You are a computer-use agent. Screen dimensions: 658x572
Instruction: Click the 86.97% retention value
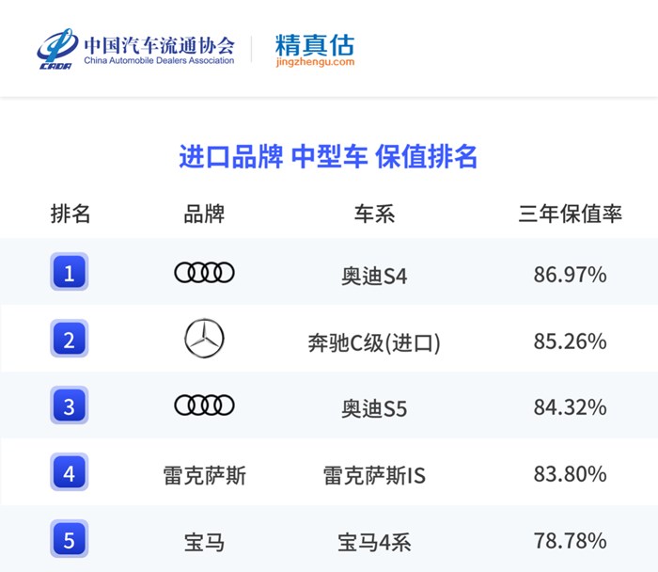click(570, 275)
